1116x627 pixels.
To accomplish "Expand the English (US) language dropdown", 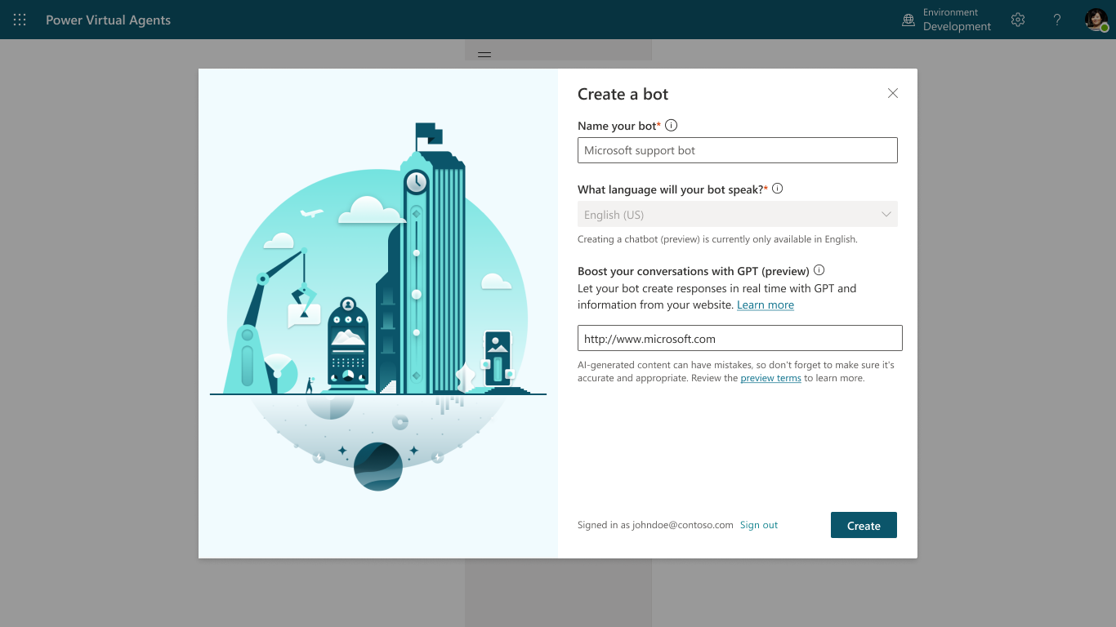I will [738, 215].
